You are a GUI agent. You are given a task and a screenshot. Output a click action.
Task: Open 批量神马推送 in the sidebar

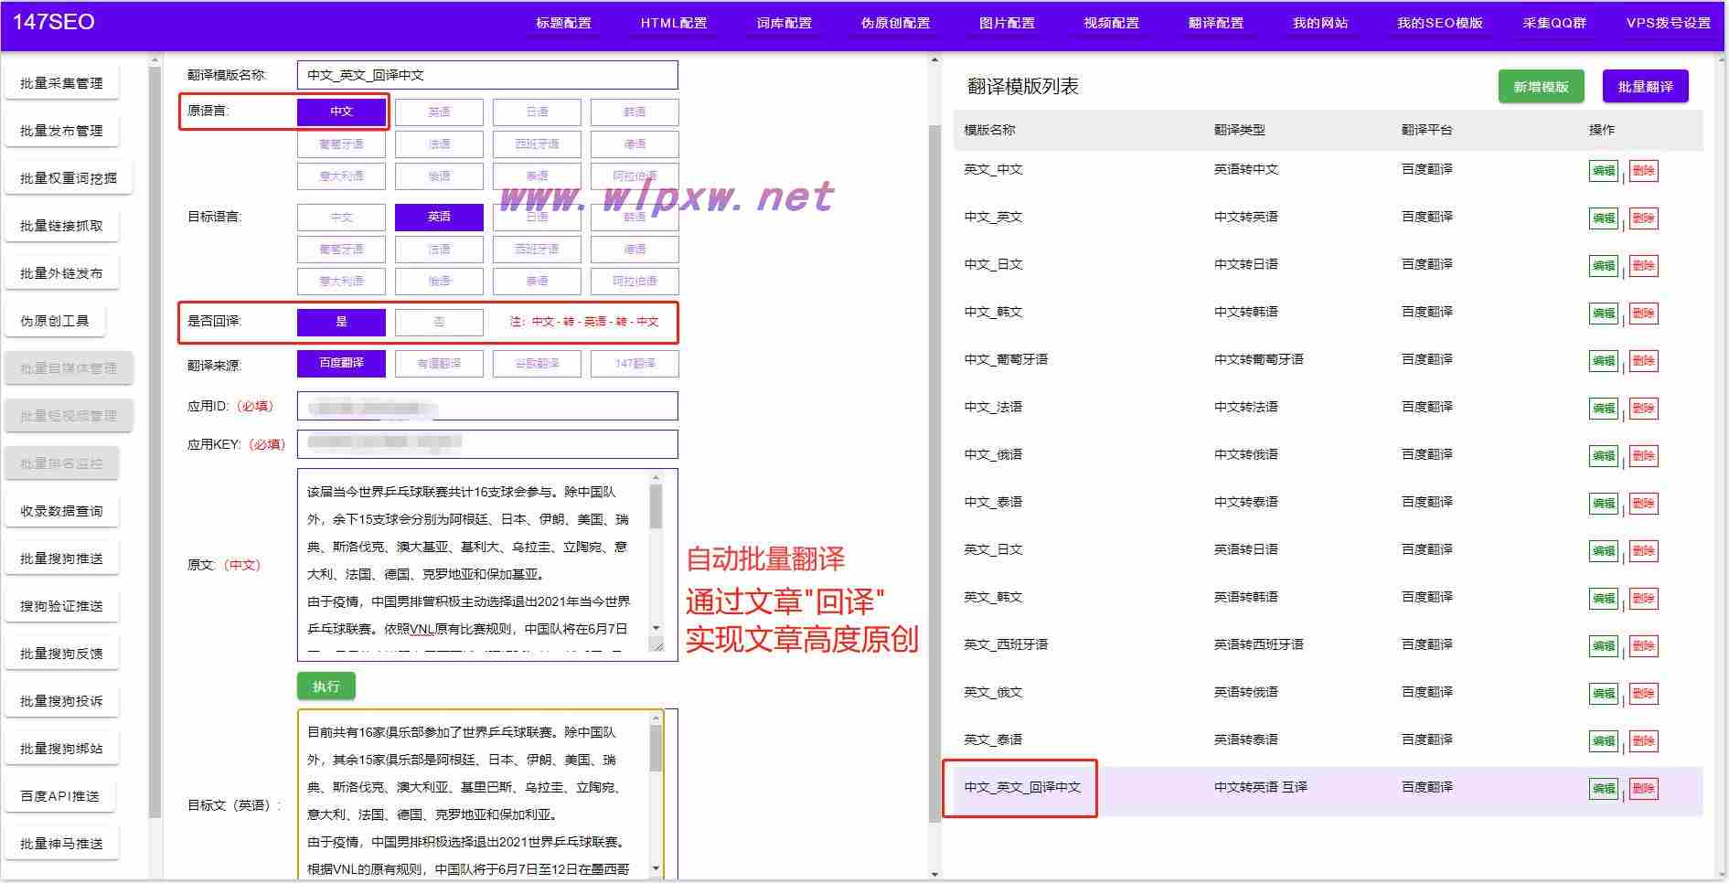pyautogui.click(x=61, y=844)
